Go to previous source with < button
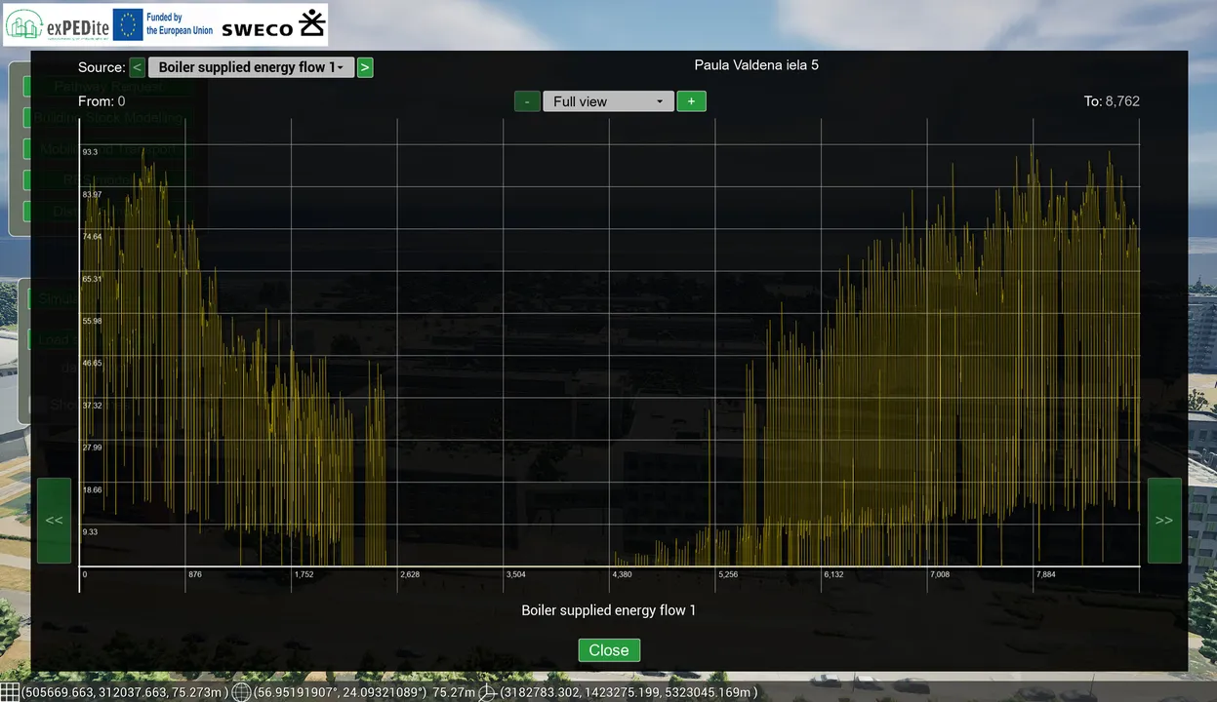Image resolution: width=1217 pixels, height=702 pixels. (x=138, y=67)
